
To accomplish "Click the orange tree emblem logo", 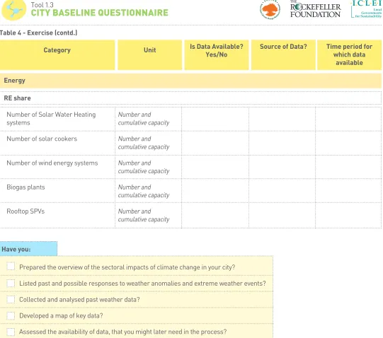I will point(270,9).
